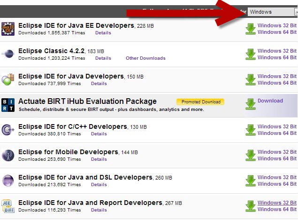Viewport: 298px width, 220px height.
Task: View Details for Java and Report Developers
Action: click(x=99, y=210)
